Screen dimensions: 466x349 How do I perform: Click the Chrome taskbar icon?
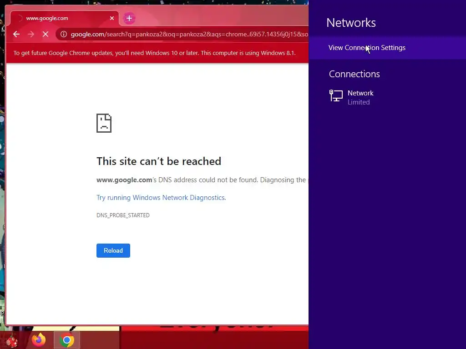67,340
